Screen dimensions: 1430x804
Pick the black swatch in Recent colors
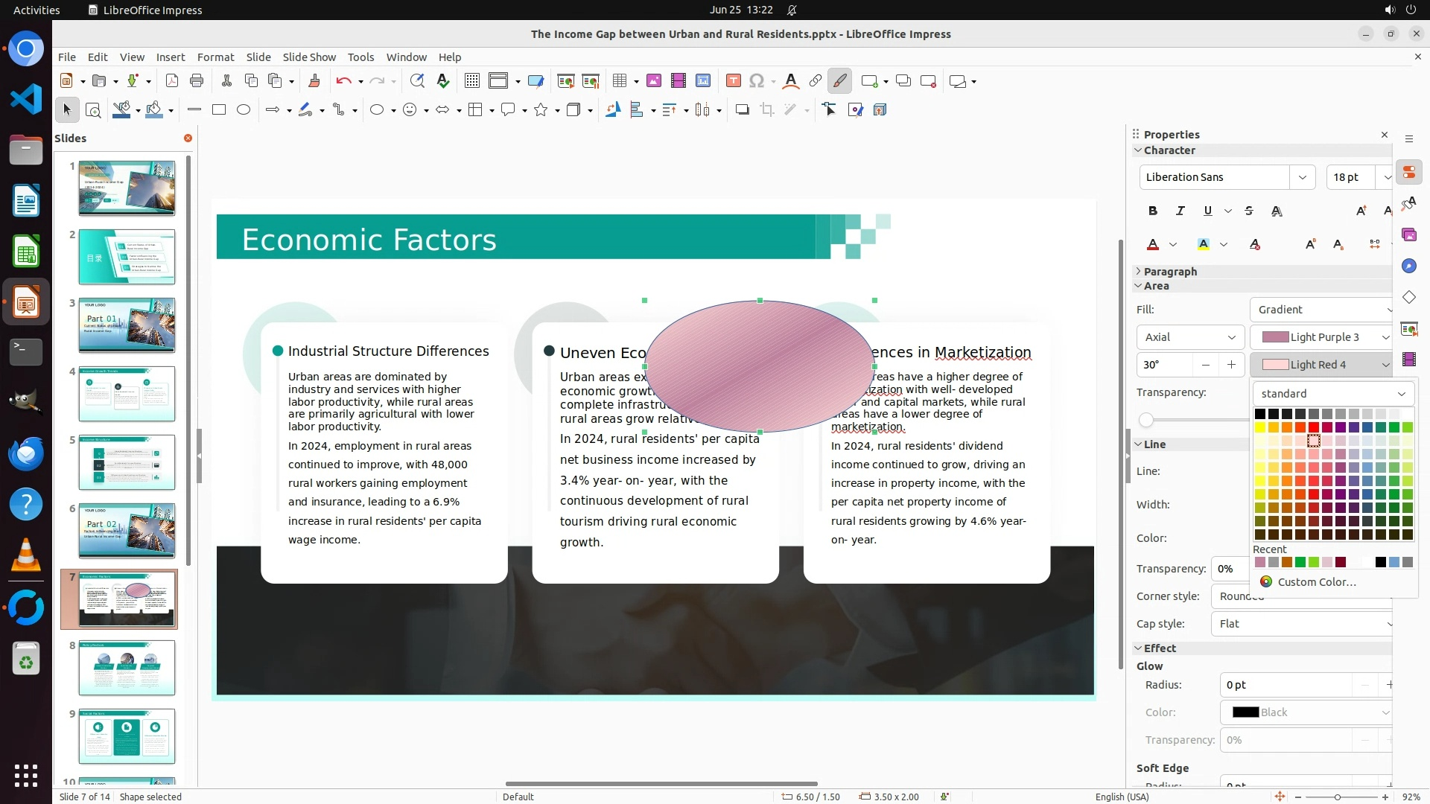click(x=1380, y=563)
